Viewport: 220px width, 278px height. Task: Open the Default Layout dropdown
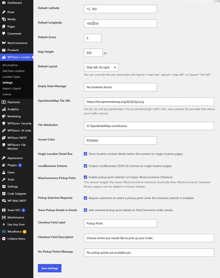tap(101, 67)
